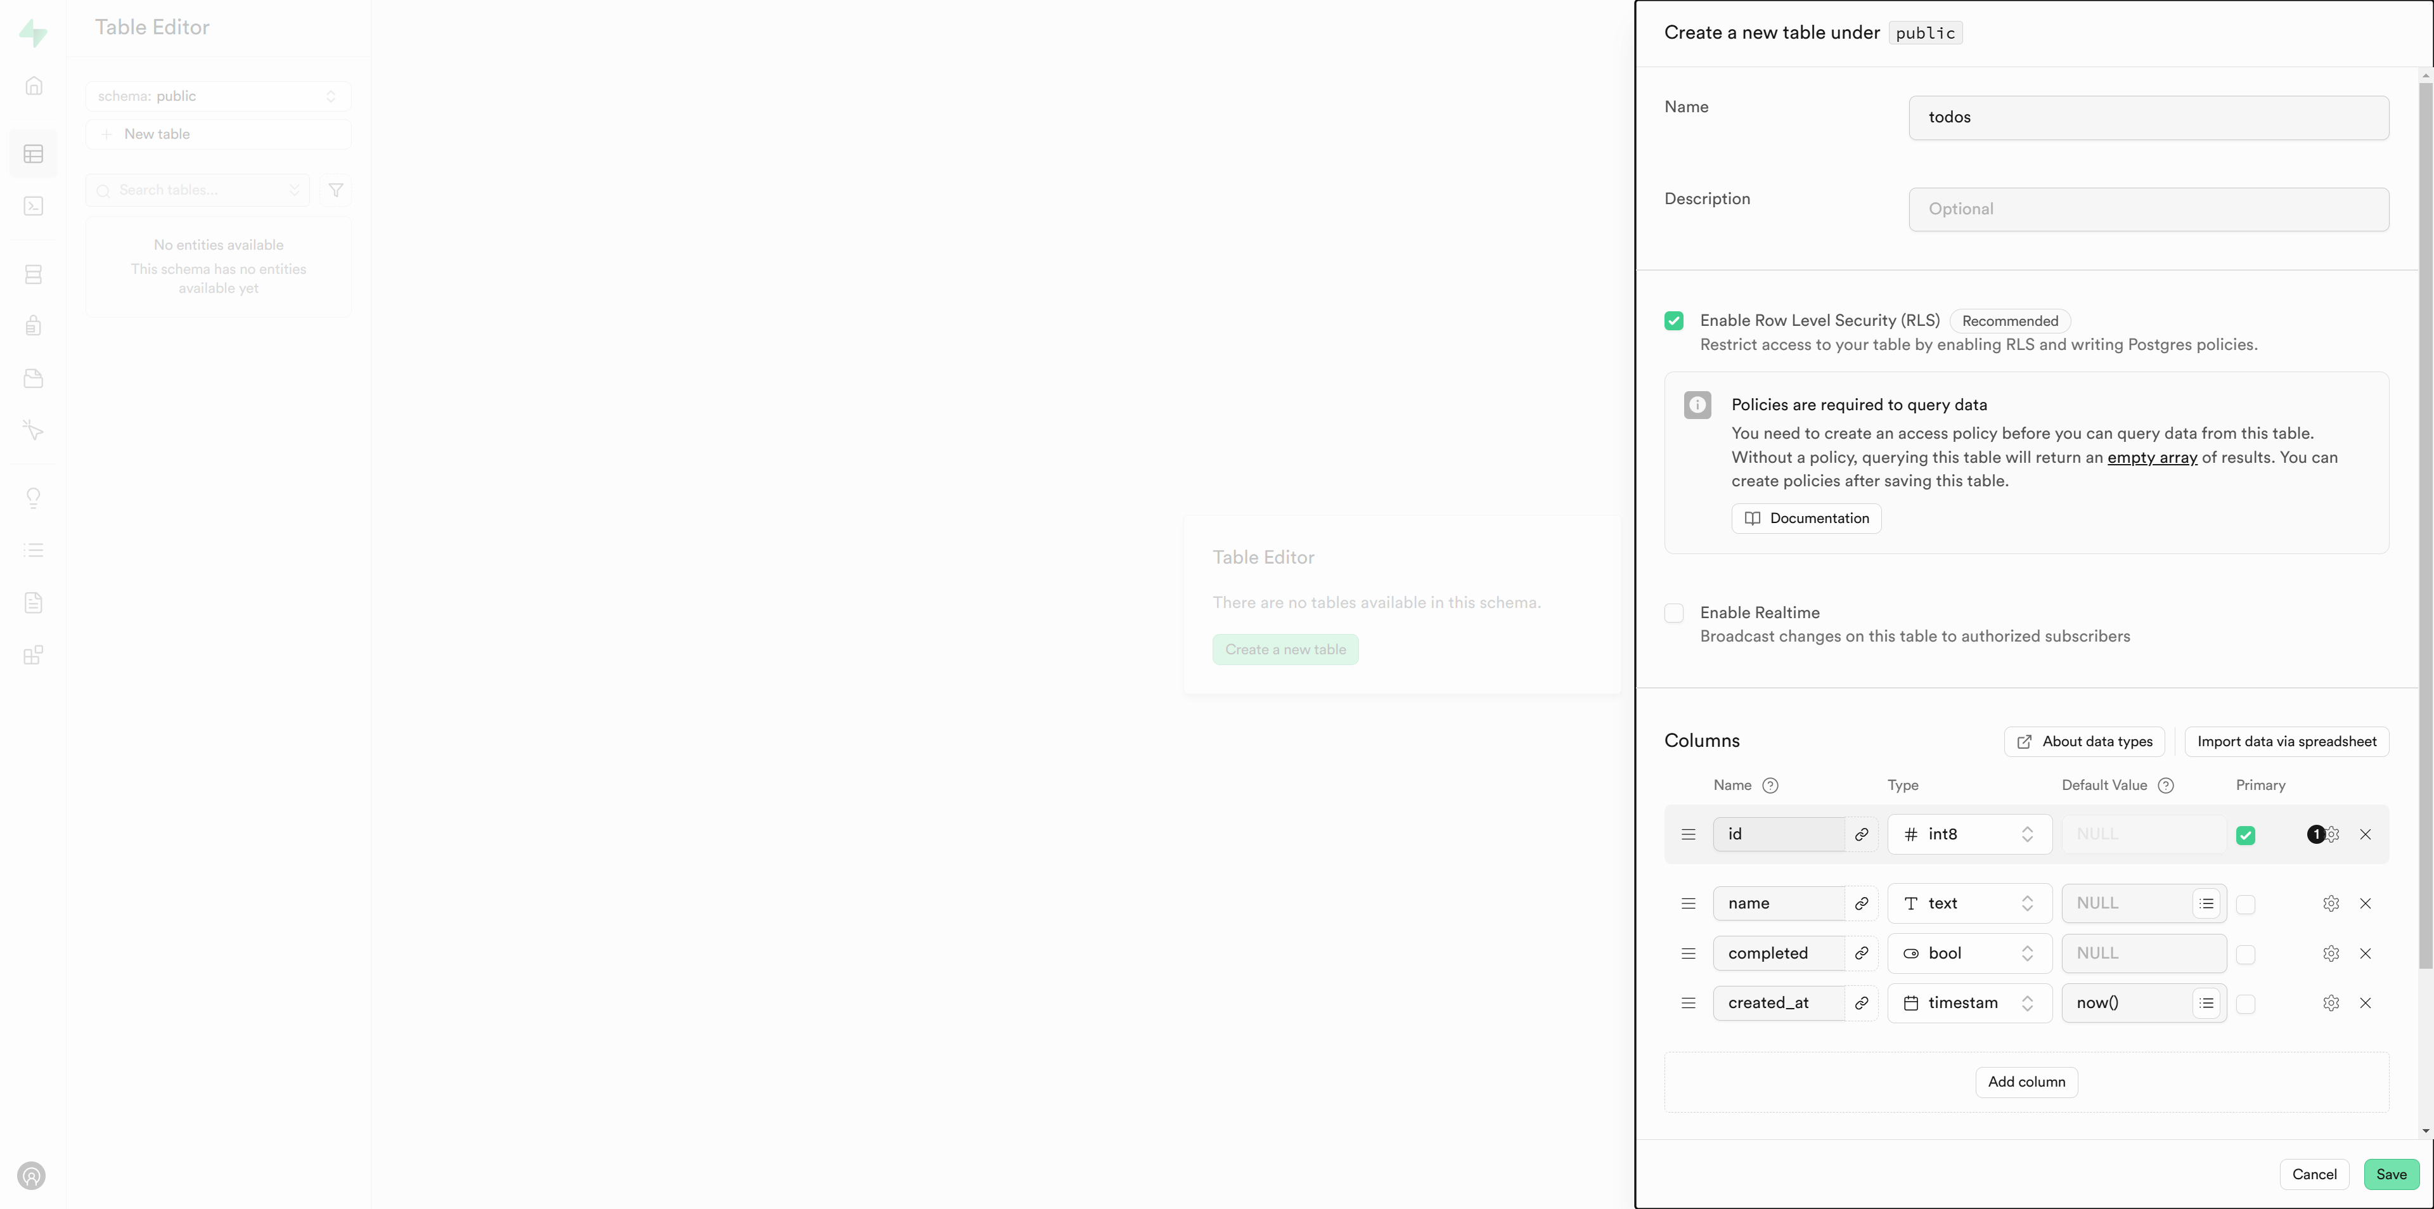The width and height of the screenshot is (2434, 1209).
Task: Uncheck Primary on the id column
Action: pyautogui.click(x=2247, y=835)
